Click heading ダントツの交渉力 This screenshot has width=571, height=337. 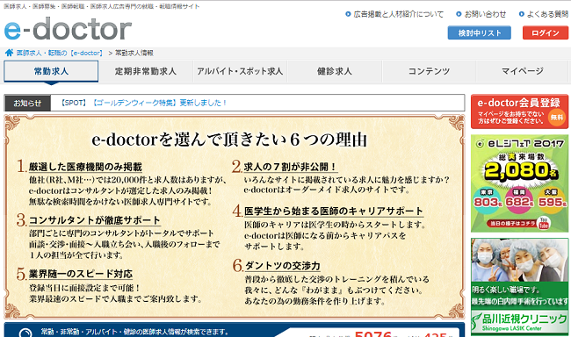(282, 266)
